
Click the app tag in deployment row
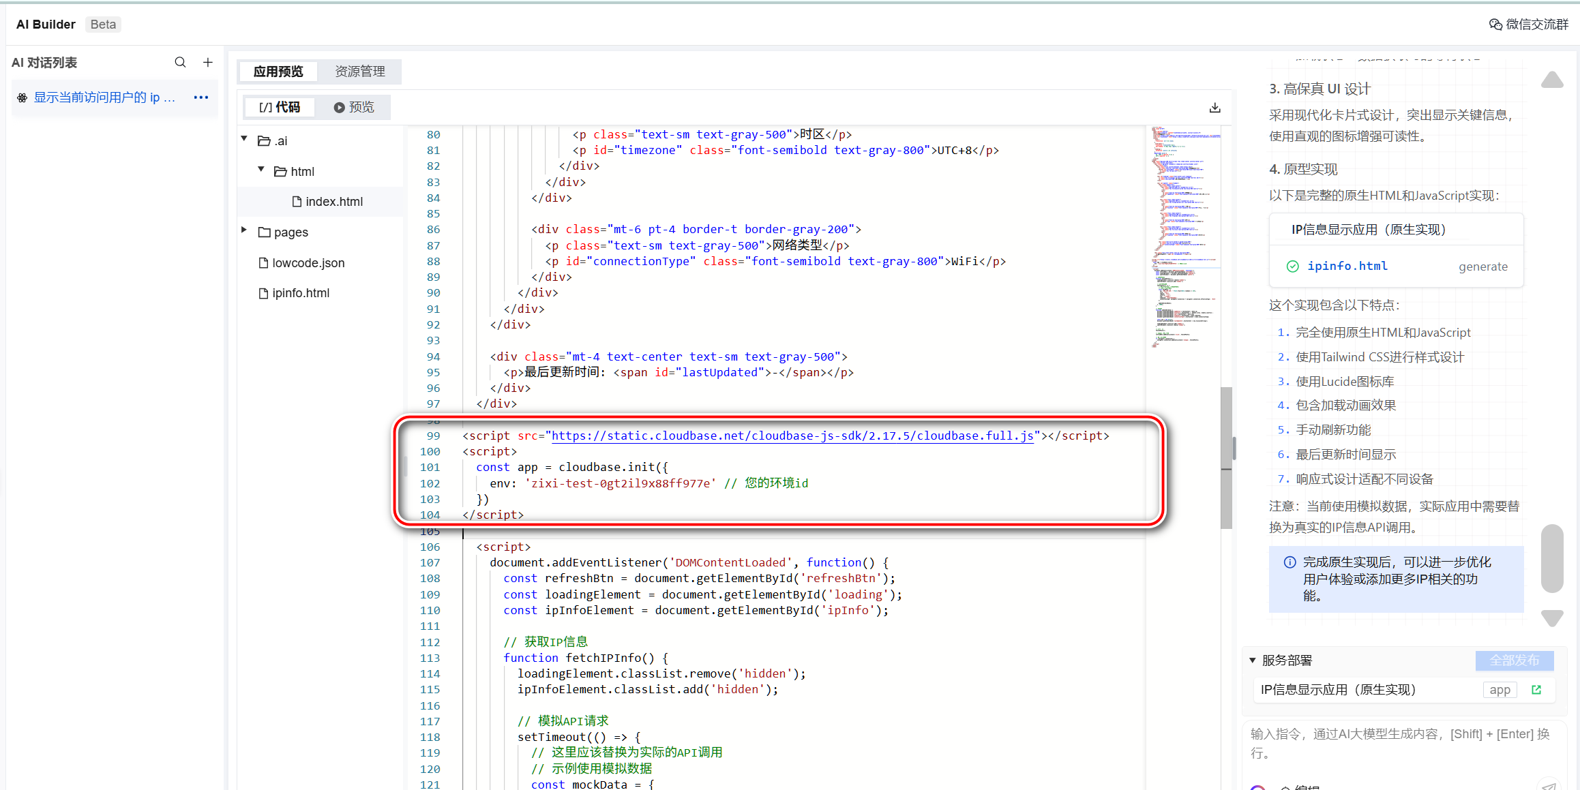click(x=1500, y=690)
